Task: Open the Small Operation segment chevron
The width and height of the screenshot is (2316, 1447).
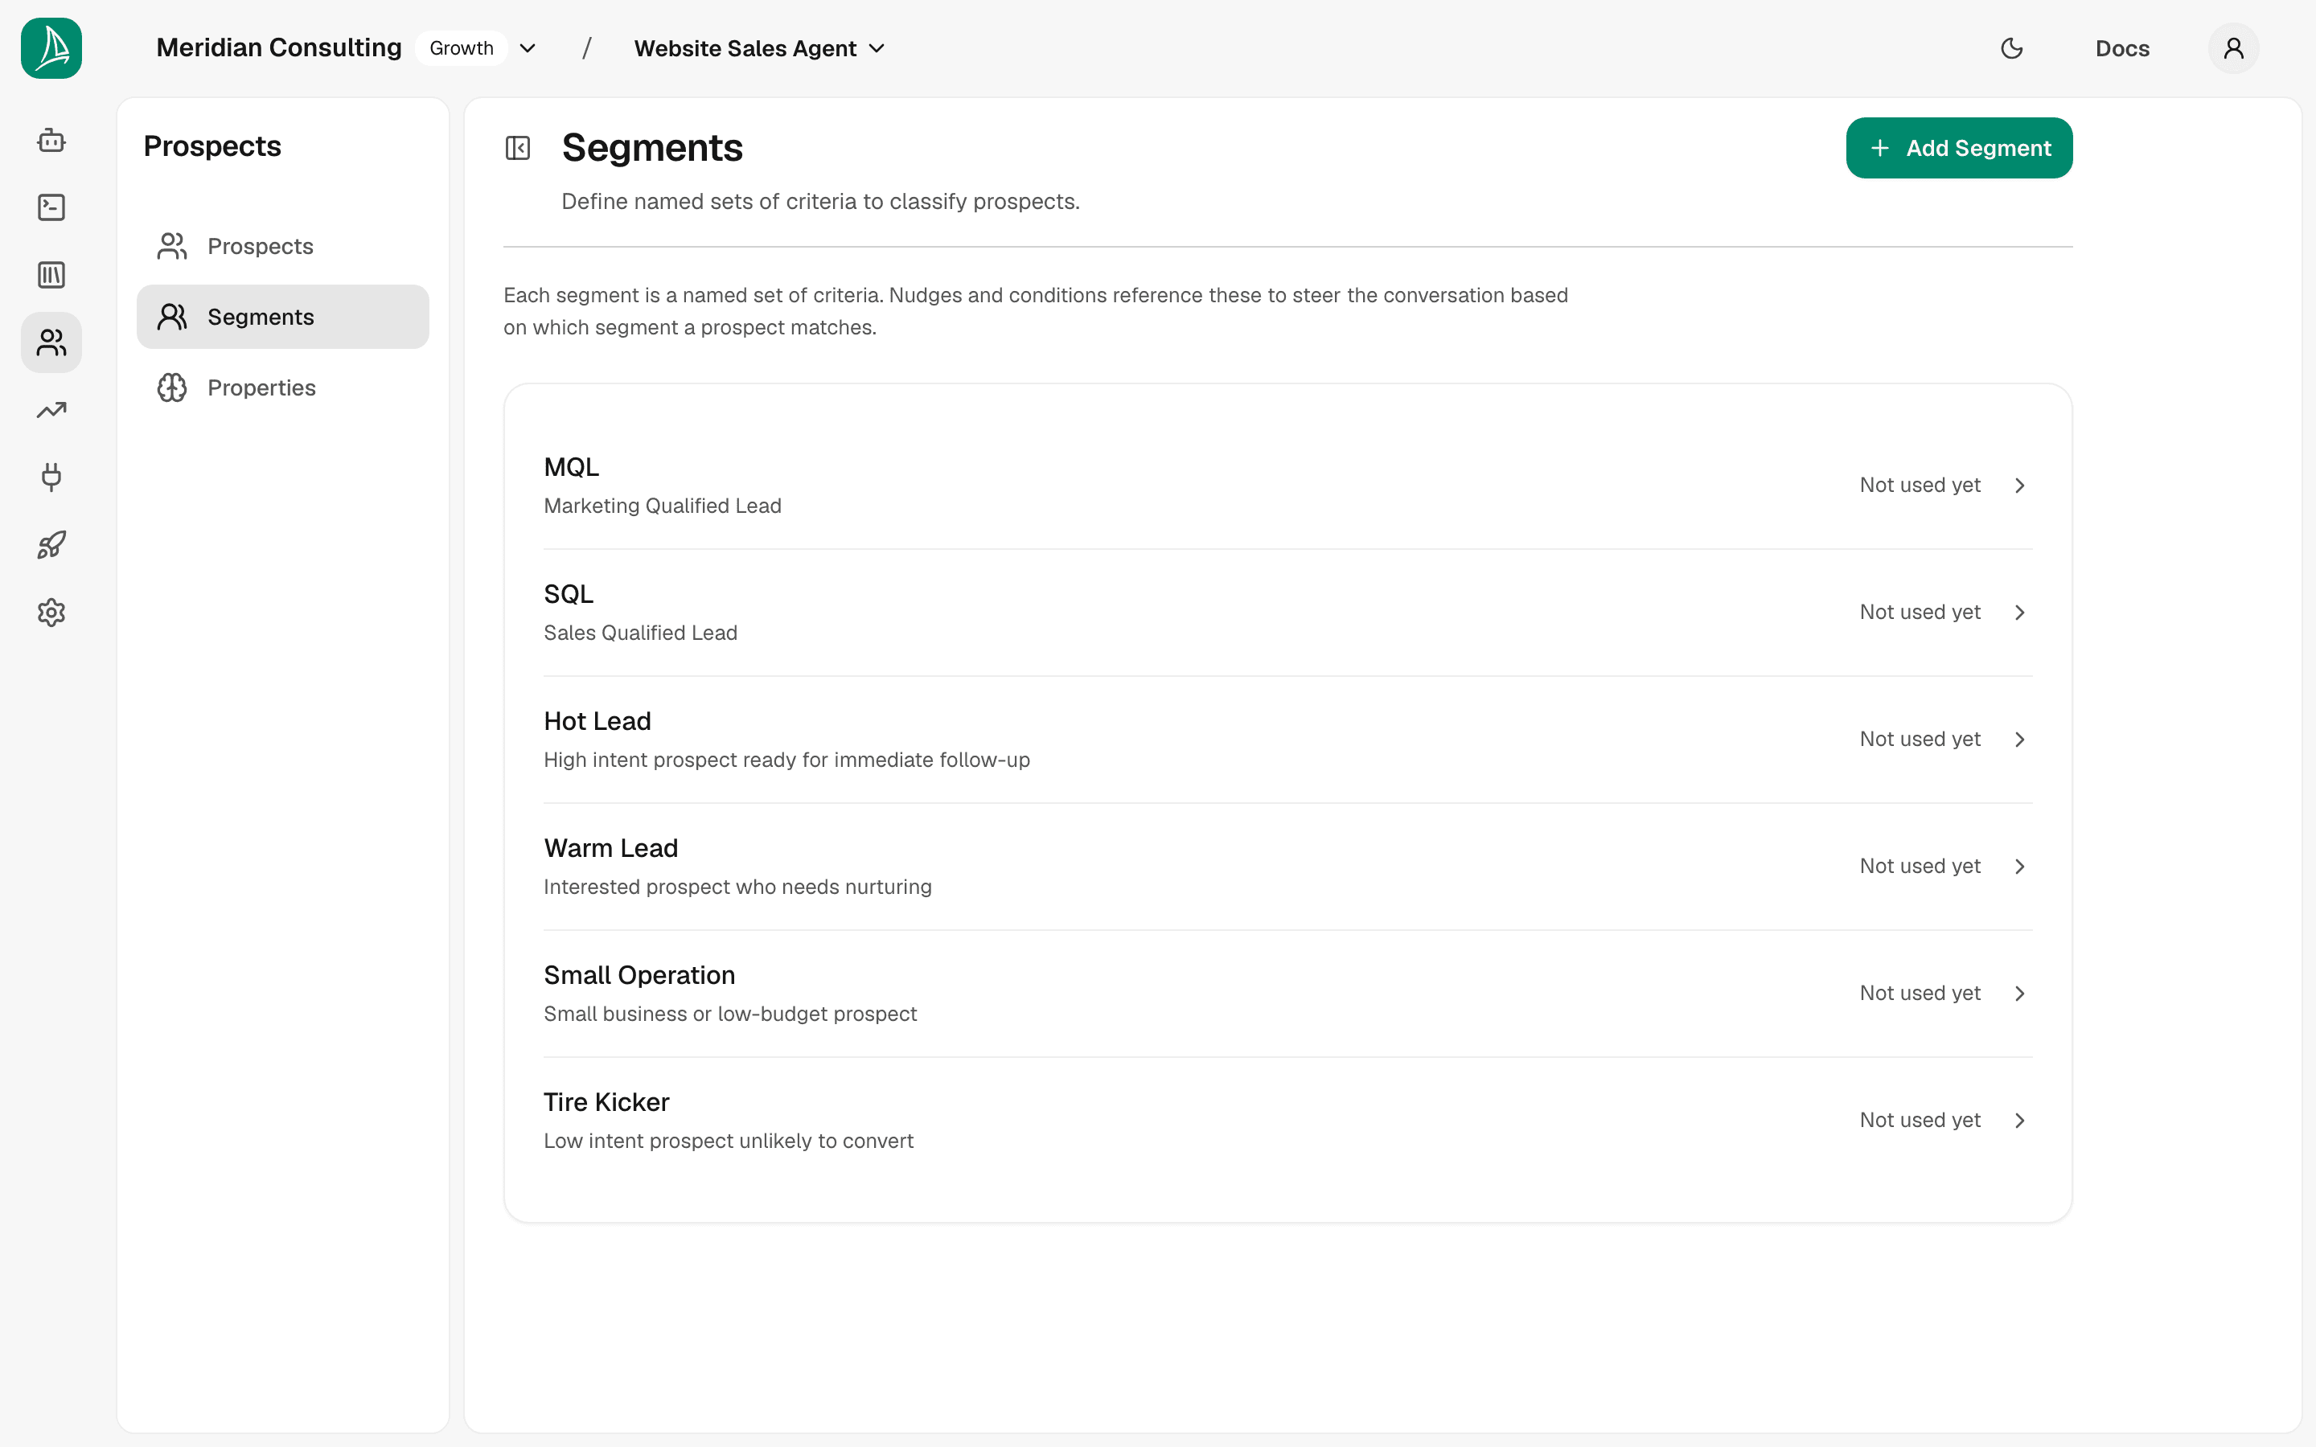Action: tap(2019, 994)
